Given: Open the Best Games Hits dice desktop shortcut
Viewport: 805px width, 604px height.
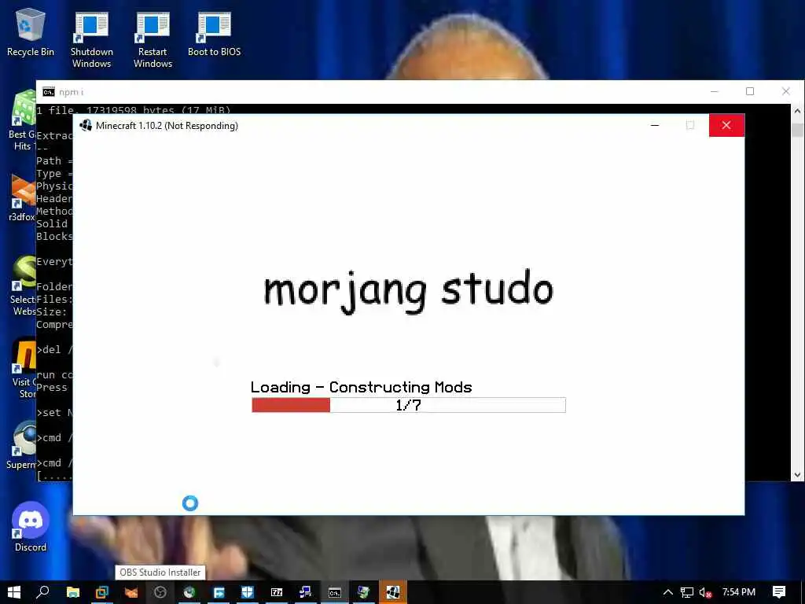Looking at the screenshot, I should coord(21,120).
